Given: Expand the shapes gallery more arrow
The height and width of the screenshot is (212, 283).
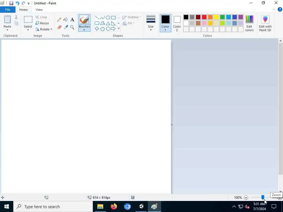Looking at the screenshot, I should tap(119, 29).
